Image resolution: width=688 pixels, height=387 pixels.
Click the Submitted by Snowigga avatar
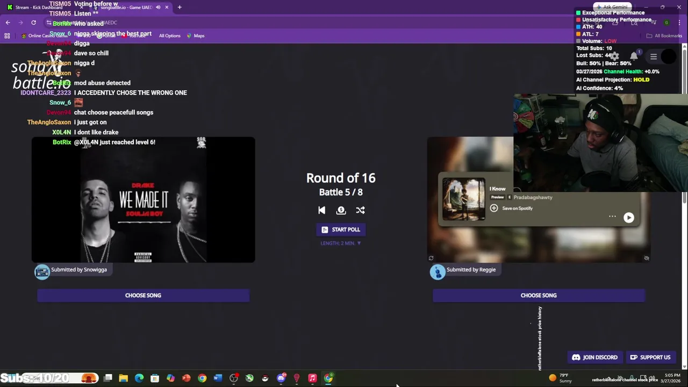click(42, 272)
